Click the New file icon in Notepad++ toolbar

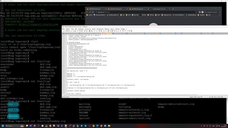[x=63, y=31]
